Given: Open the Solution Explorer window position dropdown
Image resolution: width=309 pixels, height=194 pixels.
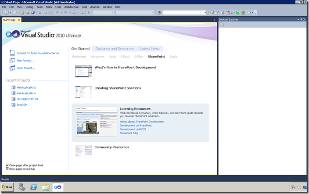Looking at the screenshot, I should tap(298, 20).
